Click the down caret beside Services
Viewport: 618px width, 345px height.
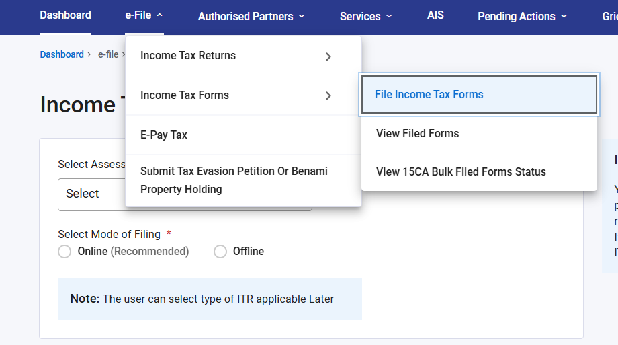pyautogui.click(x=389, y=16)
